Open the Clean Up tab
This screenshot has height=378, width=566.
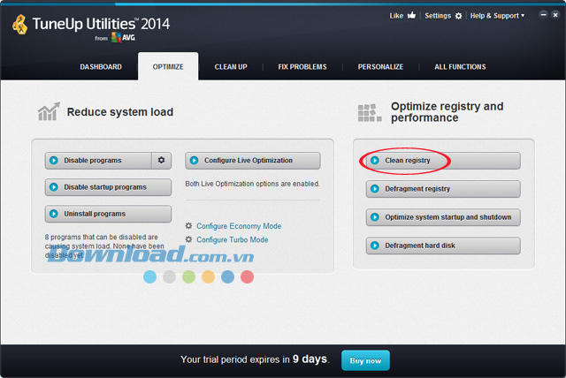[231, 66]
